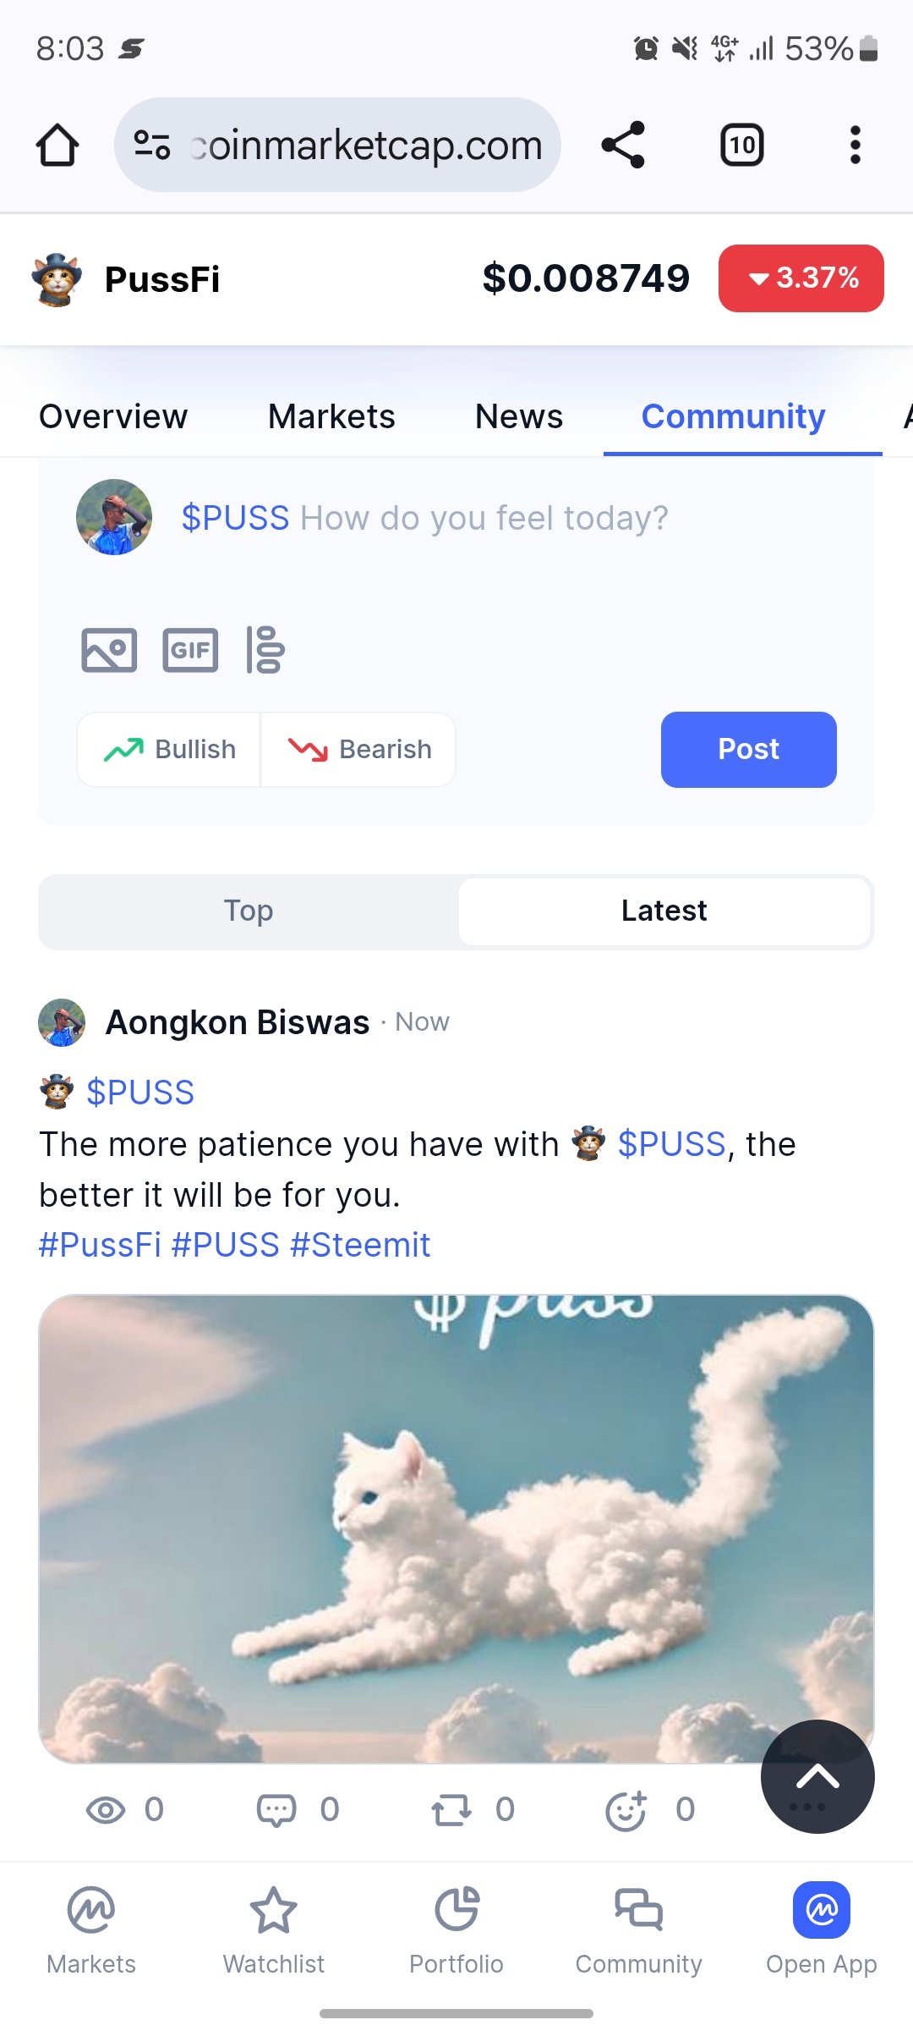Open the #Steemit hashtag link
Viewport: 913px width, 2031px height.
coord(360,1245)
